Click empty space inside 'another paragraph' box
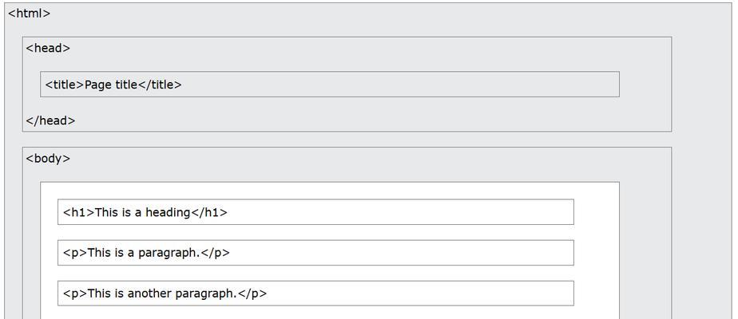This screenshot has height=319, width=738. [420, 293]
